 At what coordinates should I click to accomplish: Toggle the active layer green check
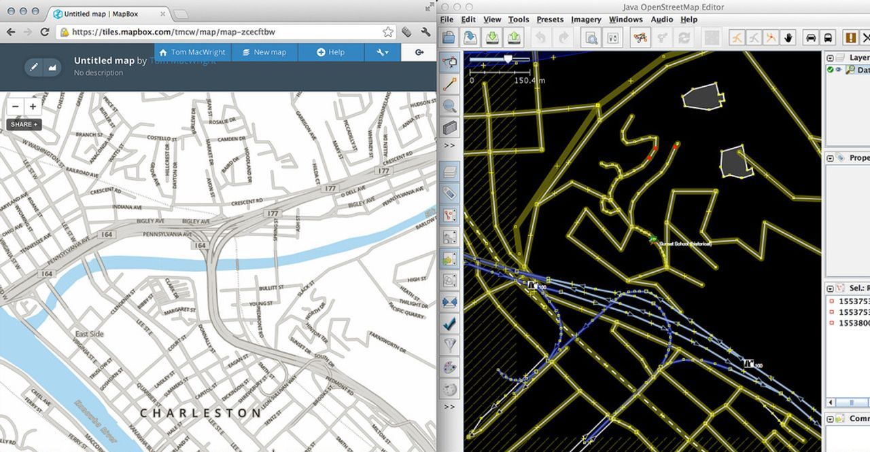pos(831,70)
